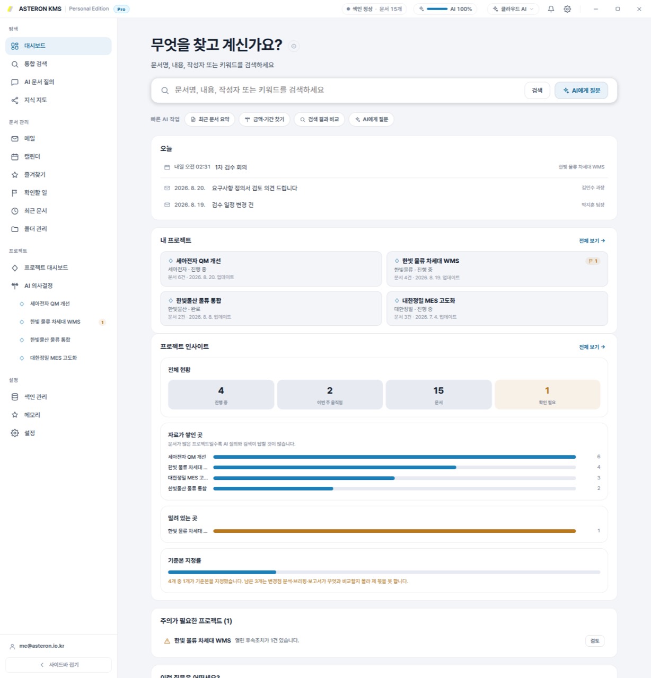Click the 통합 검색 magnifier icon
The image size is (651, 678).
click(15, 64)
